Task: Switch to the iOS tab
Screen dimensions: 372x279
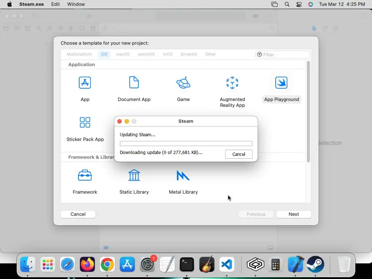Action: pyautogui.click(x=104, y=54)
